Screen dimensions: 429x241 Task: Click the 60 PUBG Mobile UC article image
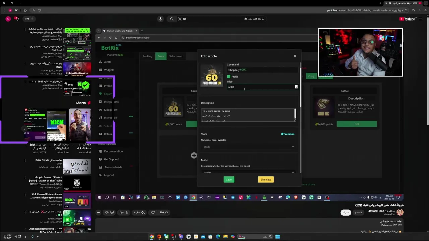pyautogui.click(x=212, y=76)
